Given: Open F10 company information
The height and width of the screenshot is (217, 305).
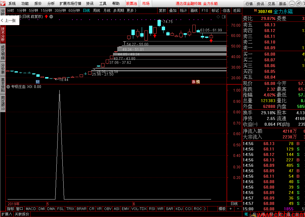Looking at the screenshot, I should coord(205,11).
